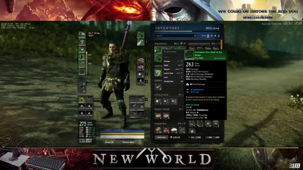Click the locked Lv. 25 quick slot
Viewport: 303px width, 170px height.
pyautogui.click(x=141, y=81)
